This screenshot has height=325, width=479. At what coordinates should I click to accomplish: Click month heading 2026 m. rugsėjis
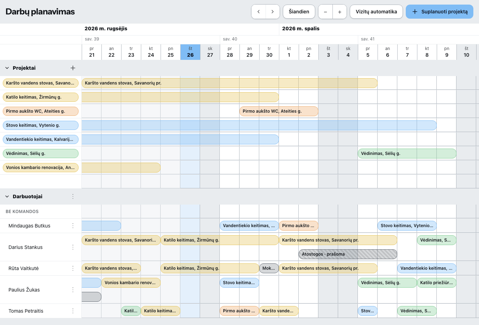click(x=106, y=29)
